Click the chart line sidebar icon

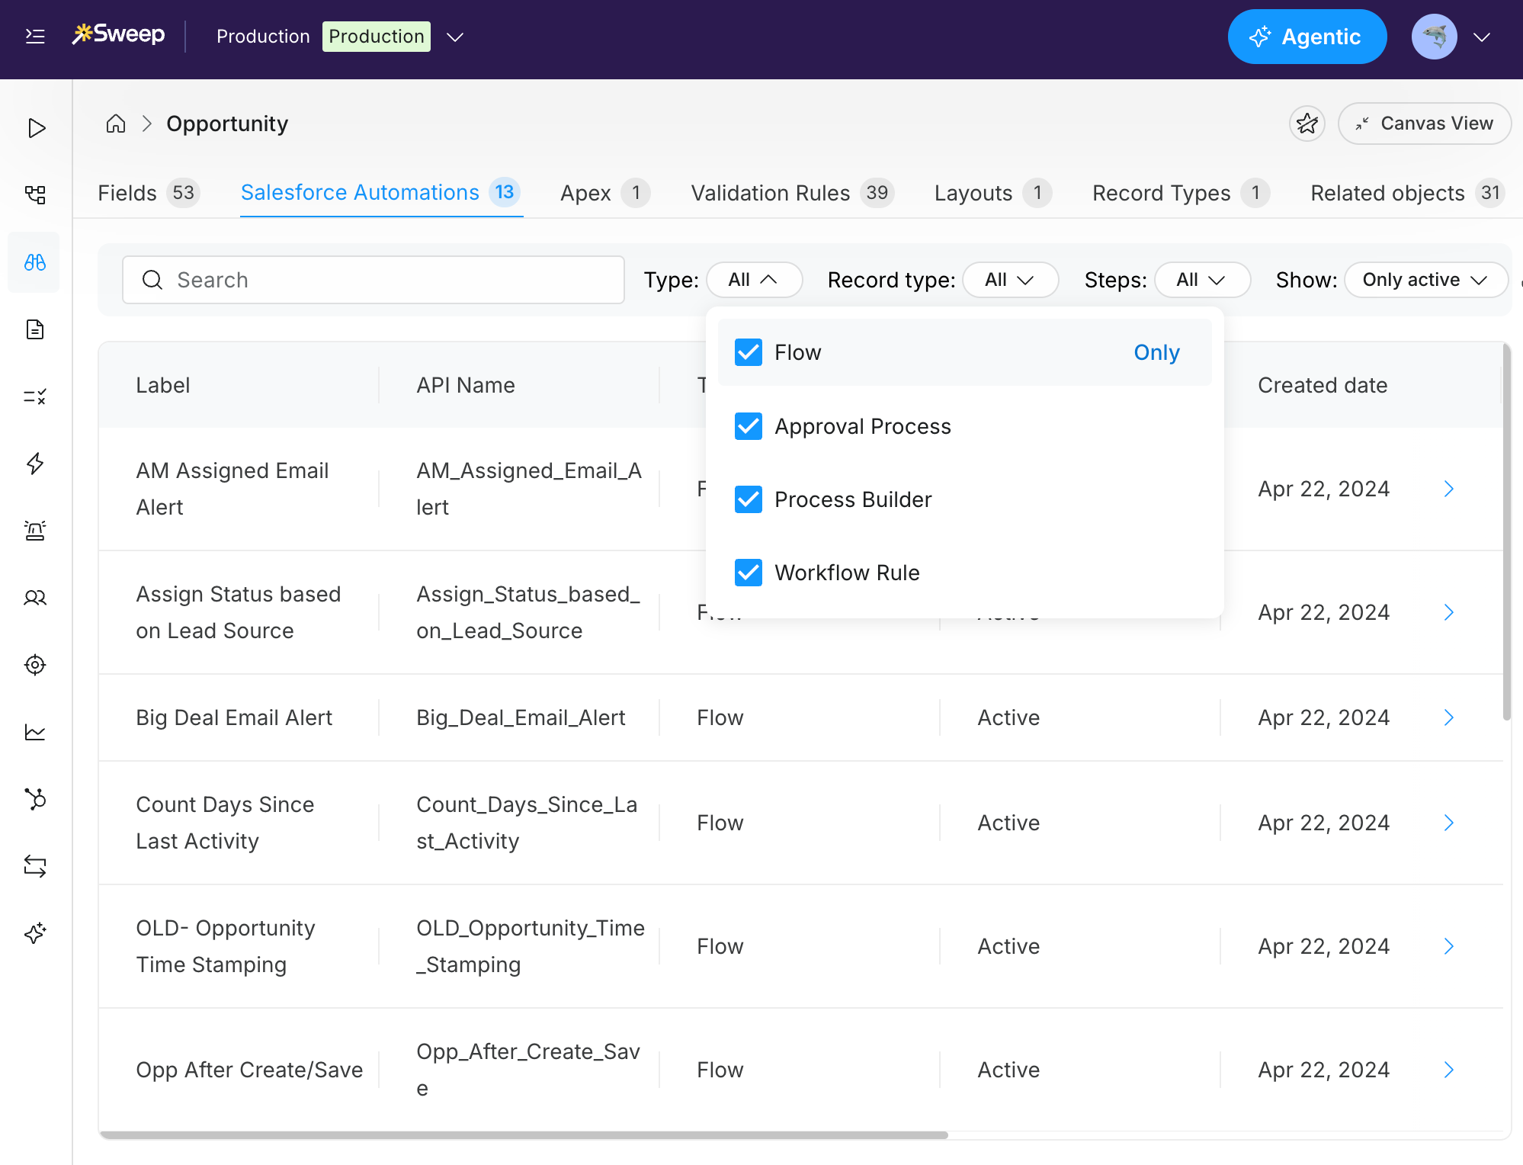click(x=35, y=732)
